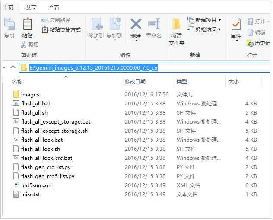Click the Cut (剪切) scissors item
The height and width of the screenshot is (220, 273).
coord(29,45)
